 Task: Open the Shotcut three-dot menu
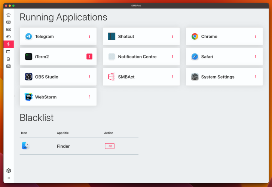tap(172, 36)
